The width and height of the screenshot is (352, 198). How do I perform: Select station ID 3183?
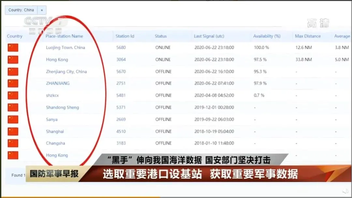coord(121,143)
